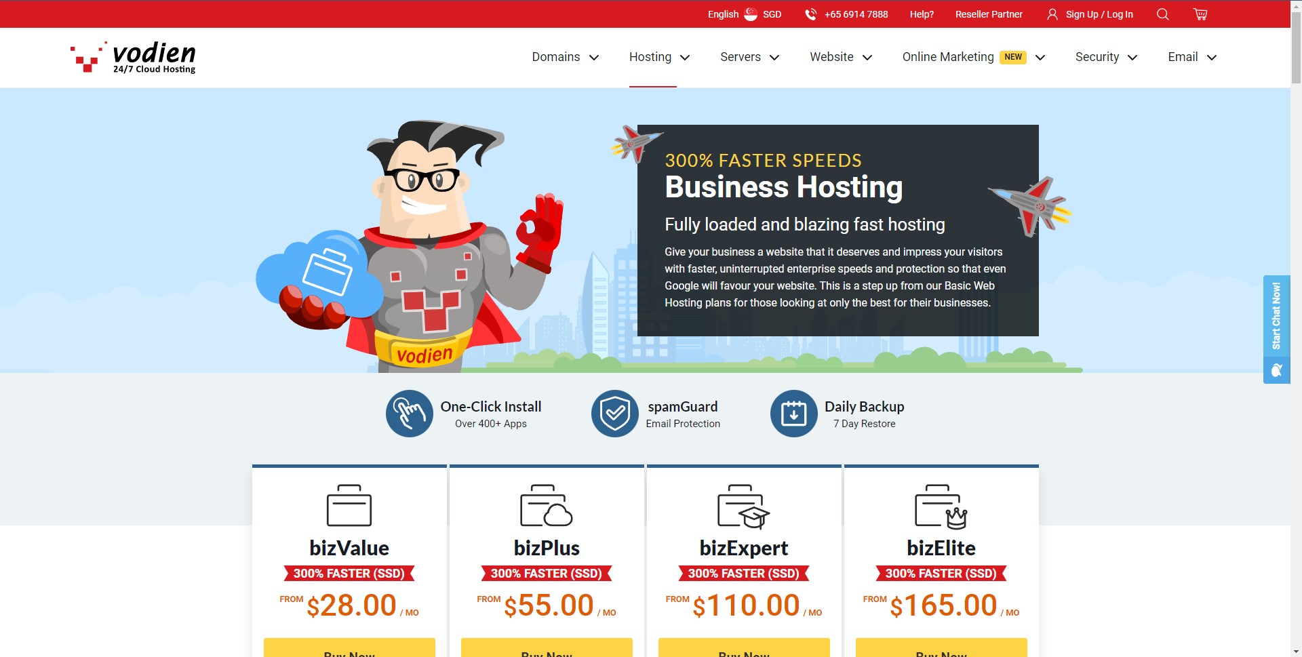Click the spamGuard shield icon
1302x657 pixels.
tap(615, 414)
